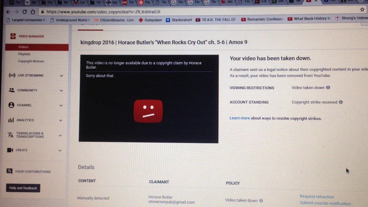Open the LIVE STREAMING menu label
The width and height of the screenshot is (368, 207).
(30, 75)
